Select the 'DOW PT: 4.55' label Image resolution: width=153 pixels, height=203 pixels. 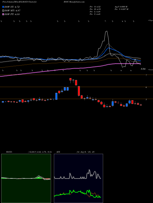(x=12, y=14)
